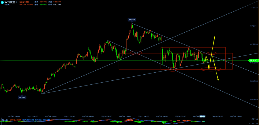Image resolution: width=259 pixels, height=125 pixels.
Task: Click the highlighted date label near 04/02
Action: pyautogui.click(x=203, y=116)
